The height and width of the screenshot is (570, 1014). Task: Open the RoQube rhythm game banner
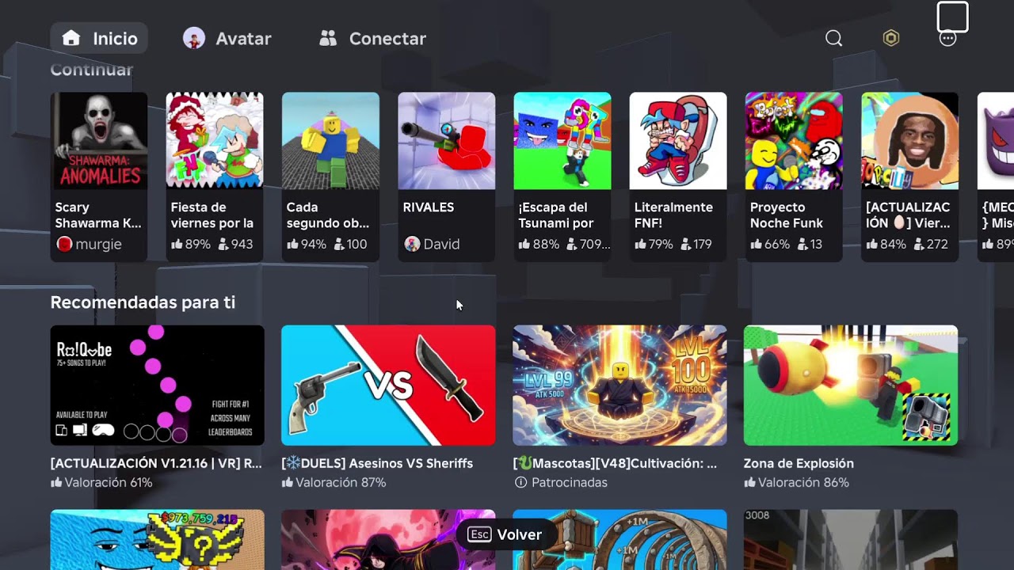tap(158, 386)
